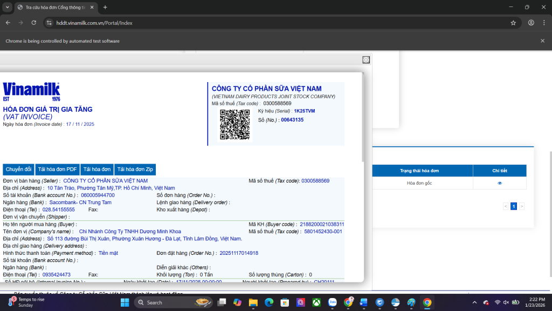
Task: Reload the page with browser refresh icon
Action: 34,23
